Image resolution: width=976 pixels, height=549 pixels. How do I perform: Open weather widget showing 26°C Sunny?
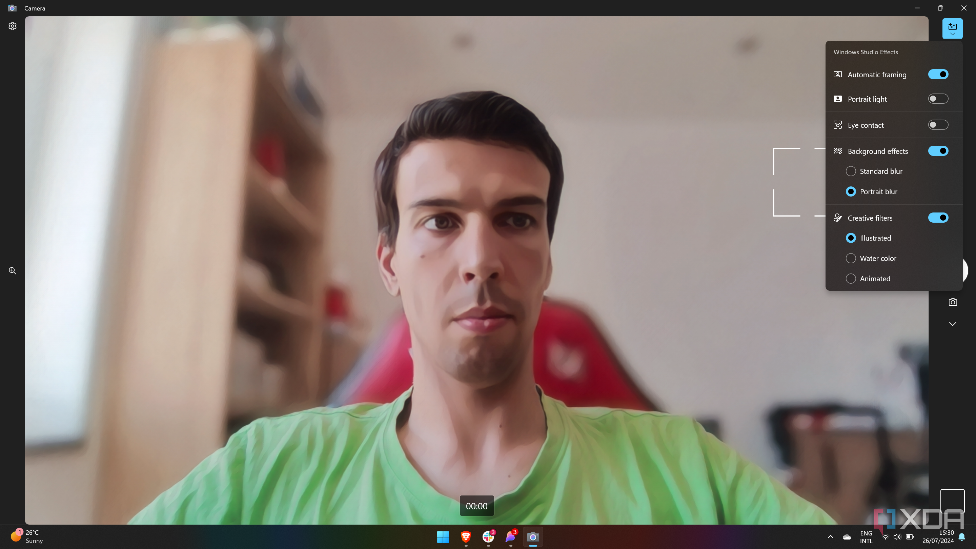point(26,537)
